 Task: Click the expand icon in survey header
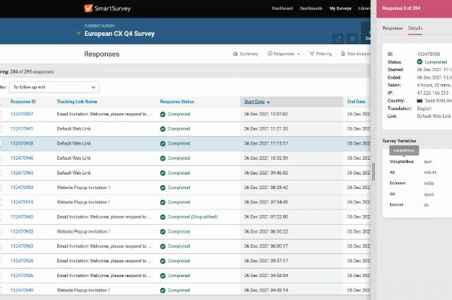(352, 39)
